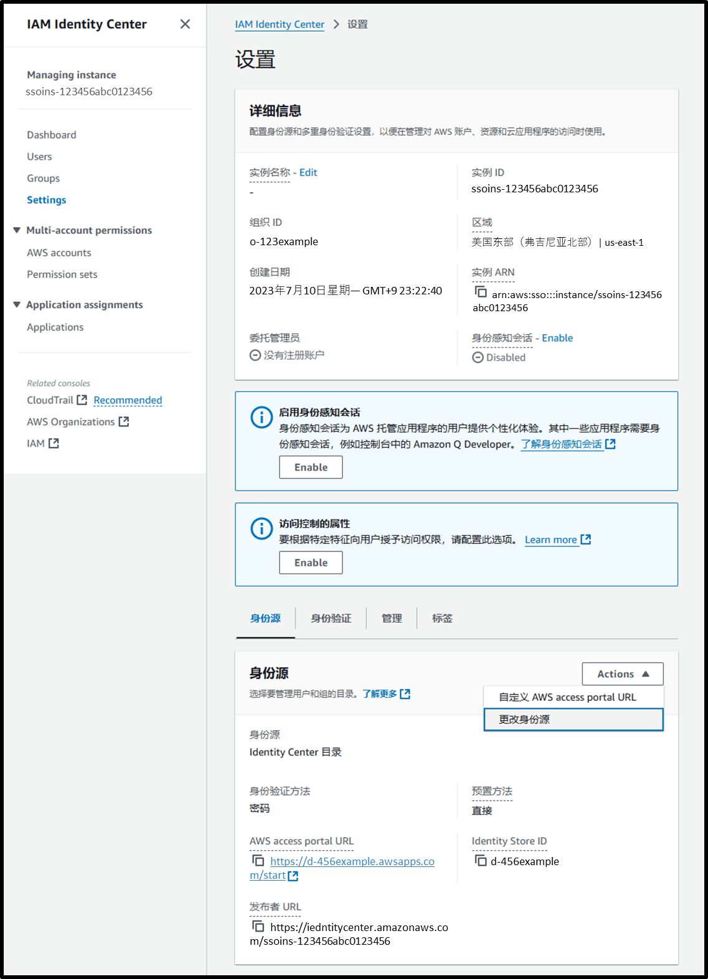The width and height of the screenshot is (708, 979).
Task: Click the breadcrumb chevron separator
Action: (x=336, y=24)
